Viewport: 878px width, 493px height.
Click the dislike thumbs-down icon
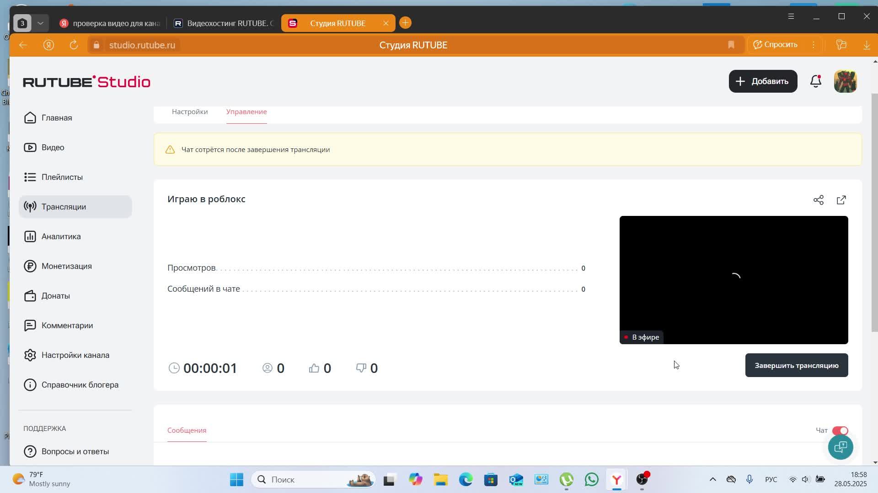(361, 368)
